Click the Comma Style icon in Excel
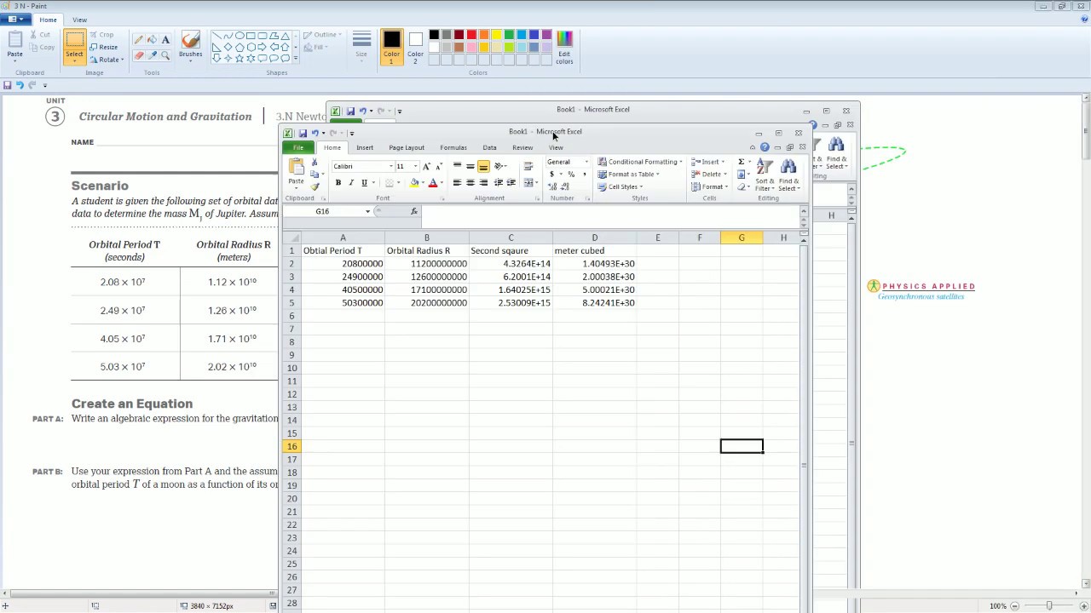The width and height of the screenshot is (1091, 613). click(584, 175)
